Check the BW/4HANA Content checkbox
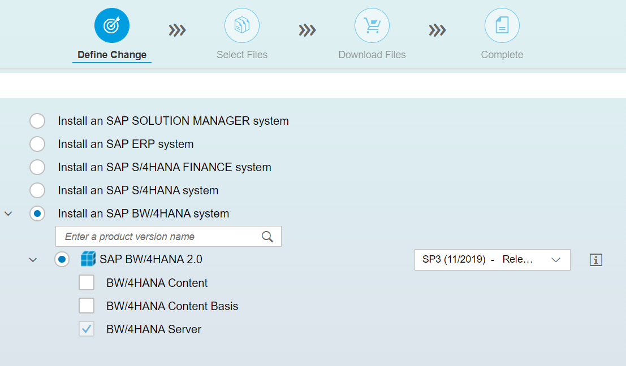626x366 pixels. point(87,282)
